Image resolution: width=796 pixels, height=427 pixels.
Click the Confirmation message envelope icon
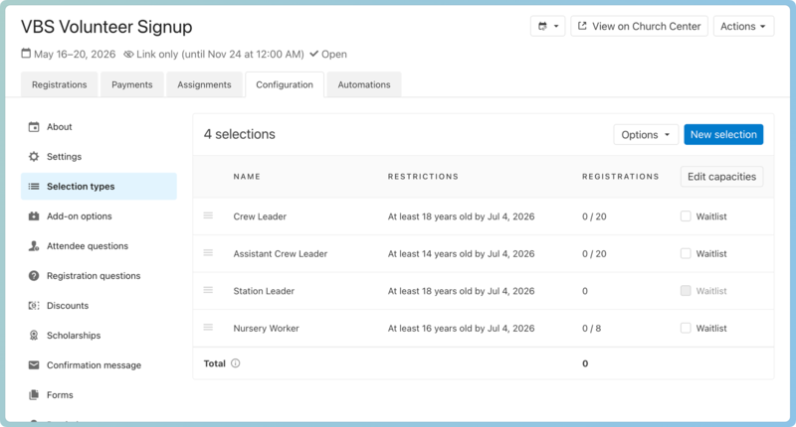pos(34,365)
